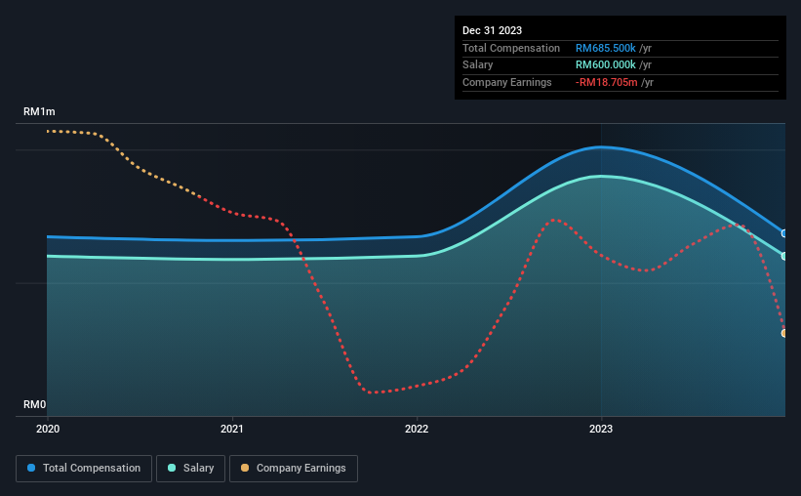This screenshot has height=496, width=801.
Task: Click the RM685.500k total compensation value
Action: point(605,48)
